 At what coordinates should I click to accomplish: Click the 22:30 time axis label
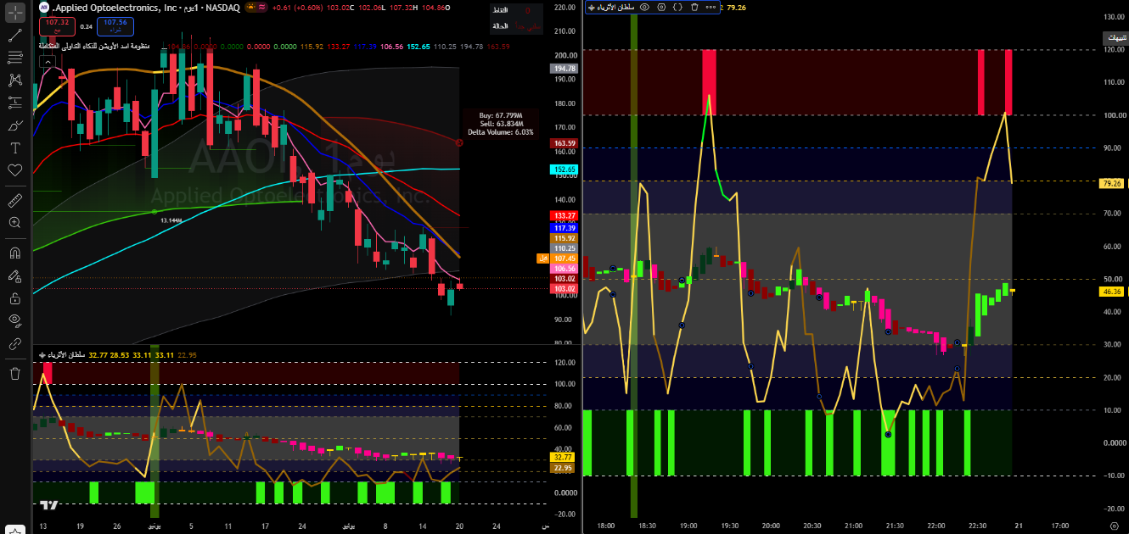(x=978, y=526)
